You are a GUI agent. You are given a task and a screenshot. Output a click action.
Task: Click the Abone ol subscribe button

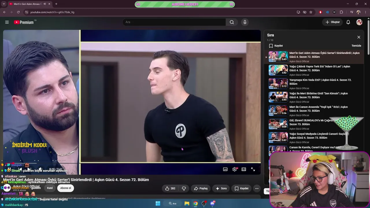tap(66, 188)
